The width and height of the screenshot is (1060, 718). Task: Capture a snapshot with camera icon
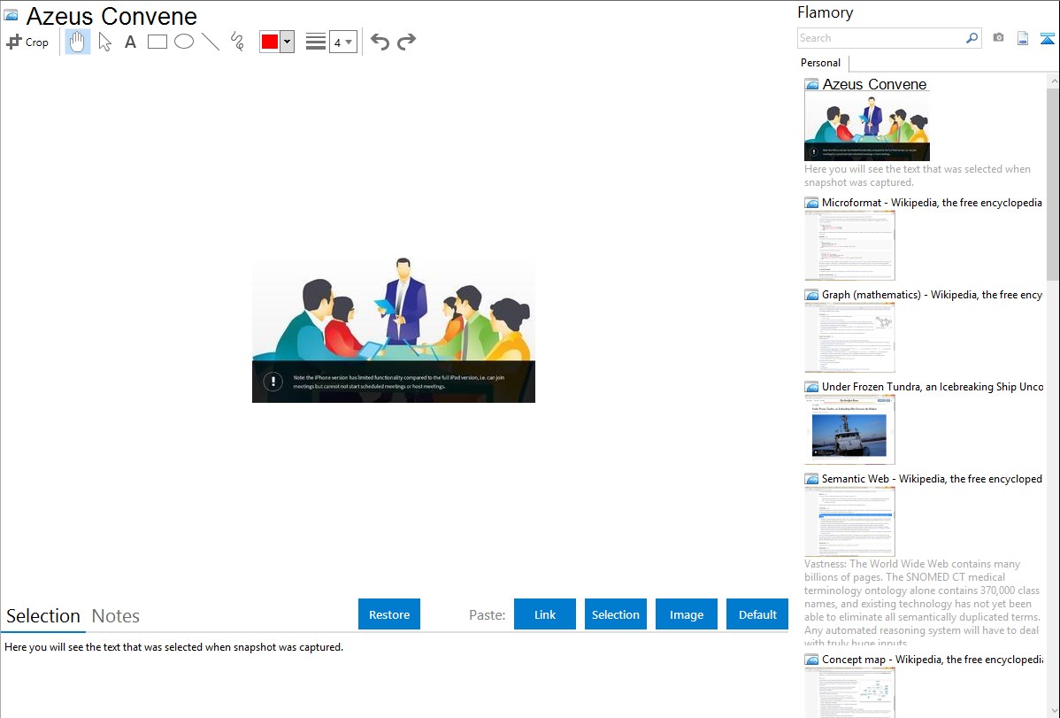pyautogui.click(x=998, y=38)
